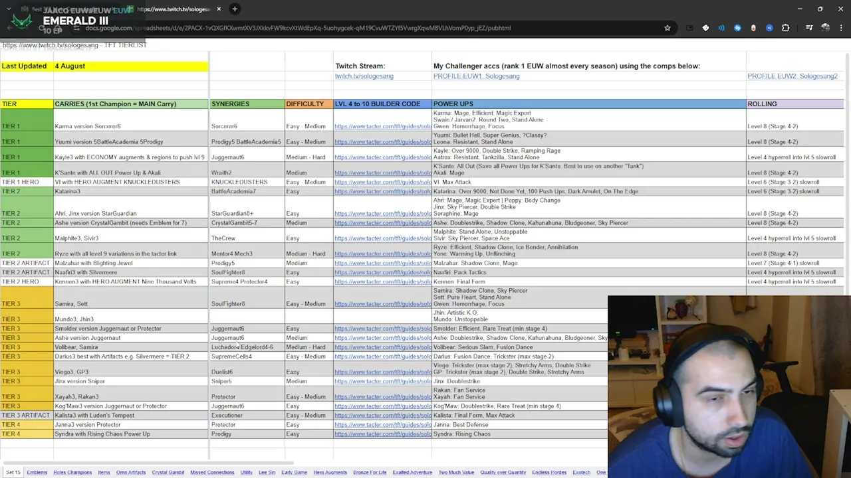Click the blue circular extension icon in toolbar
This screenshot has height=478, width=851.
[737, 28]
